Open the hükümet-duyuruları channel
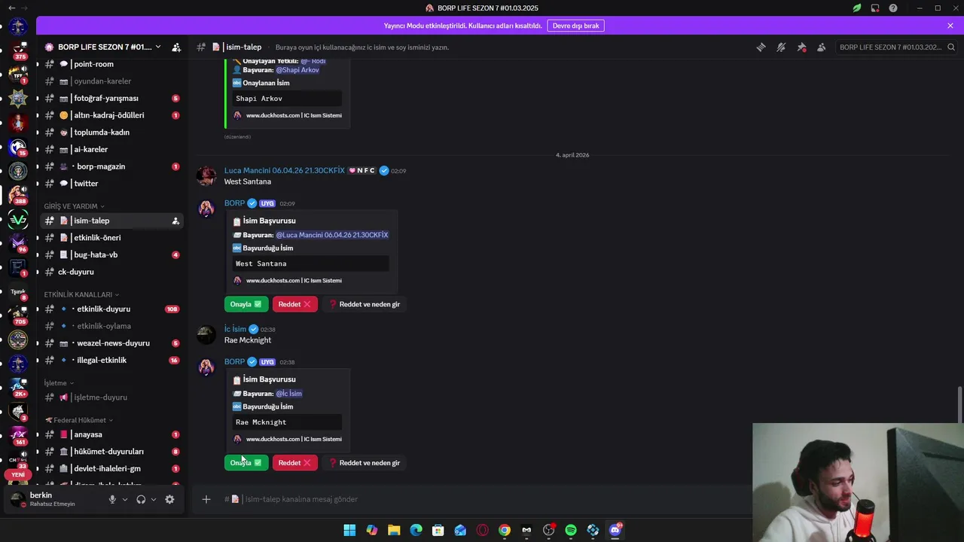Image resolution: width=964 pixels, height=542 pixels. click(111, 452)
